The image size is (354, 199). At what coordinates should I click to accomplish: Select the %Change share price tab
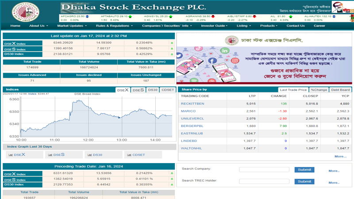(x=319, y=90)
